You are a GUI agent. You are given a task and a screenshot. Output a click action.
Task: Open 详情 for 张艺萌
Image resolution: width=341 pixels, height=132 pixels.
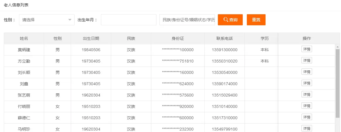pos(307,94)
